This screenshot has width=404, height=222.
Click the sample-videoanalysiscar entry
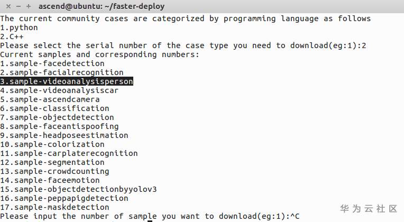tap(59, 90)
